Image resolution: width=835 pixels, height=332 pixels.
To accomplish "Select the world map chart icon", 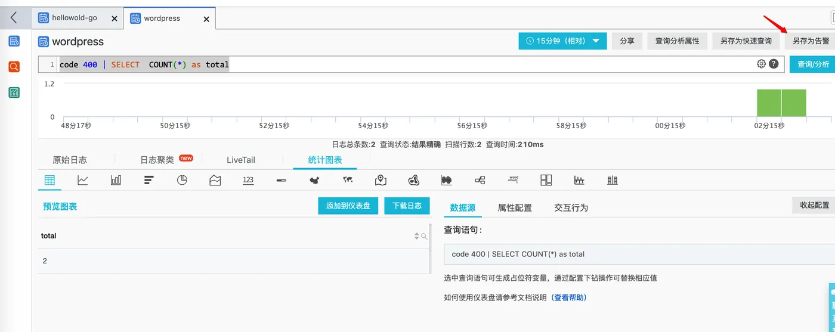I will coord(348,180).
